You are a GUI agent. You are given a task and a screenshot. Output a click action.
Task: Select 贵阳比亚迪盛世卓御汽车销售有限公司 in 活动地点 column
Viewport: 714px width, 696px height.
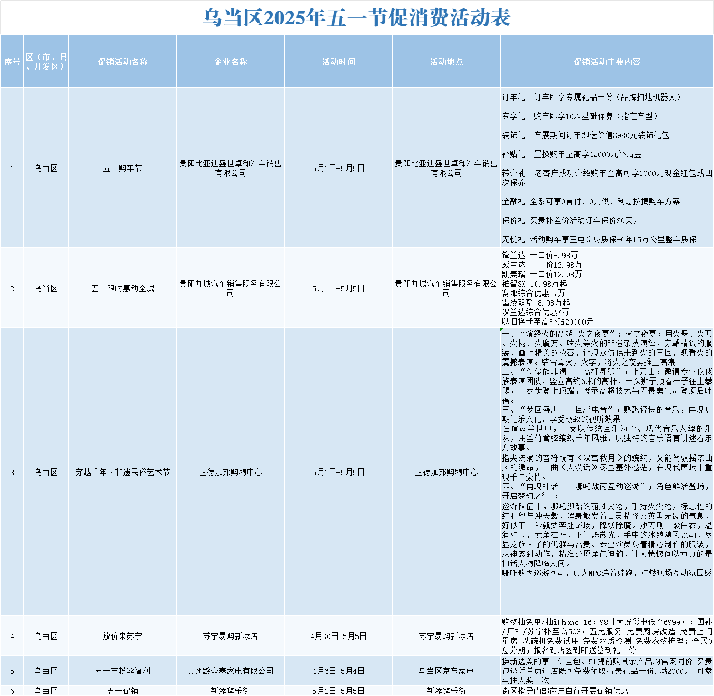(x=447, y=168)
